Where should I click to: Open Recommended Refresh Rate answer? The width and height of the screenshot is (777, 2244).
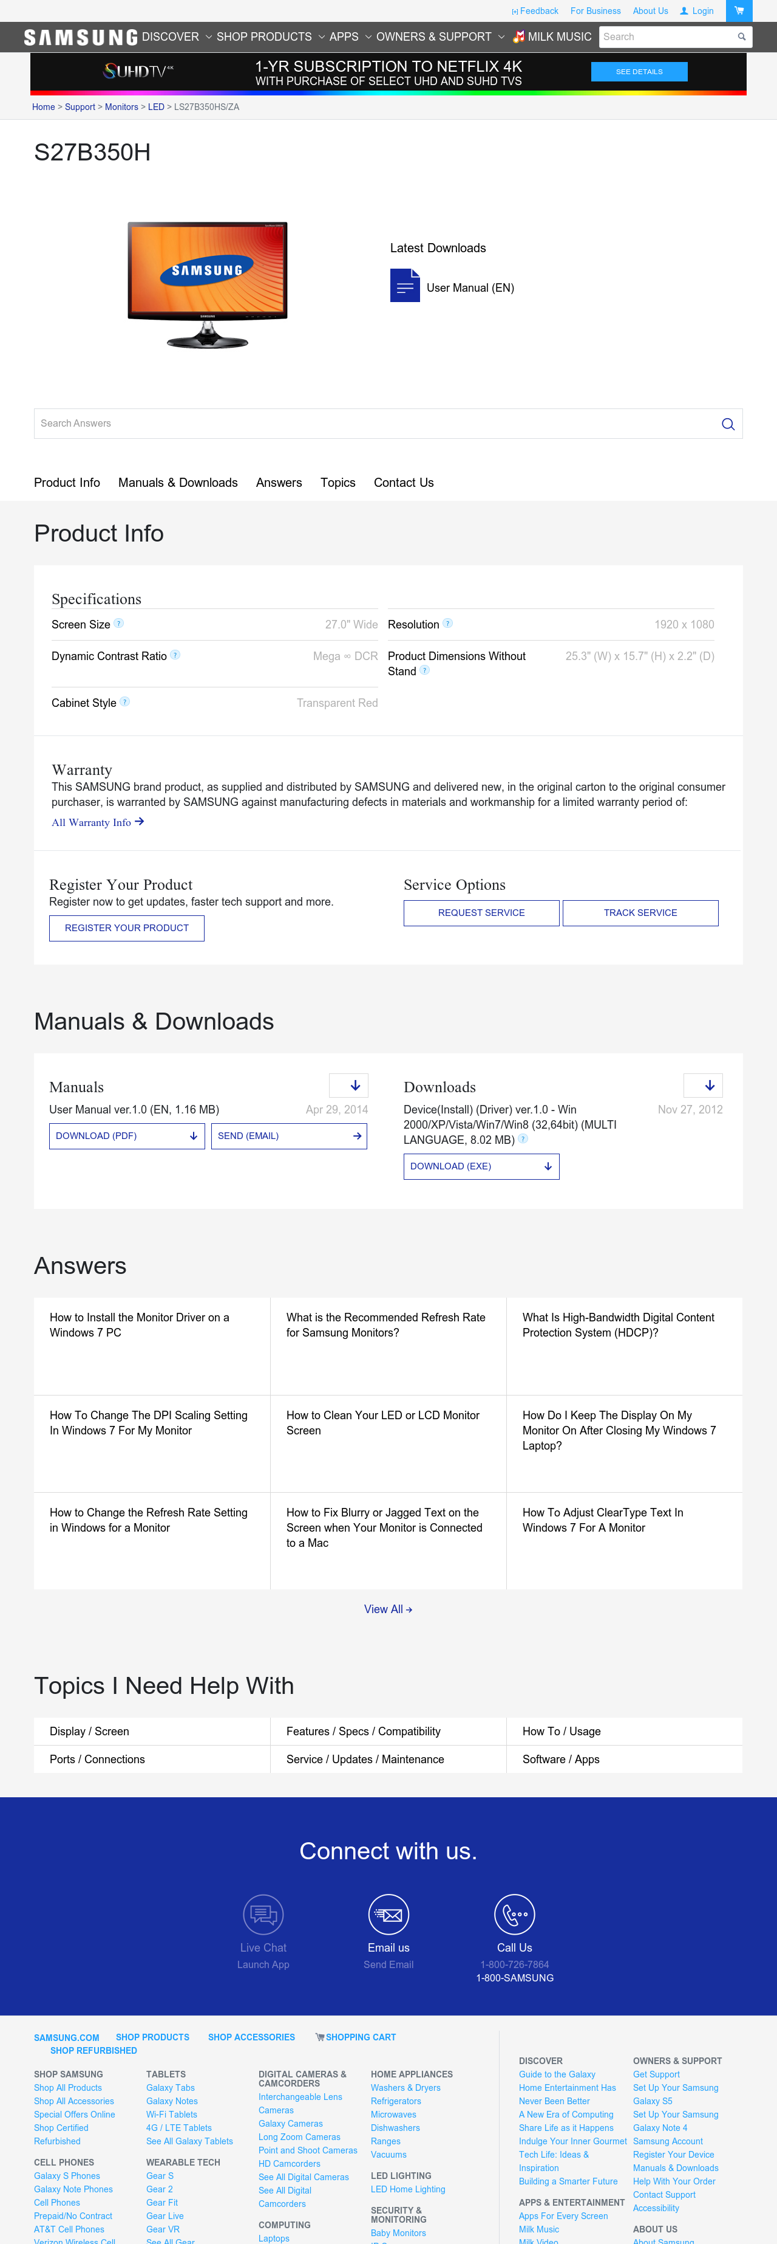pyautogui.click(x=388, y=1346)
